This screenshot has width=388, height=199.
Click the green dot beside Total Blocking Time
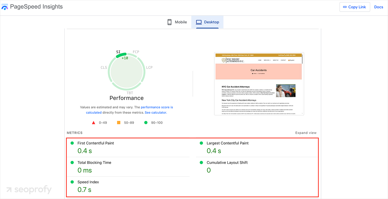(x=72, y=163)
